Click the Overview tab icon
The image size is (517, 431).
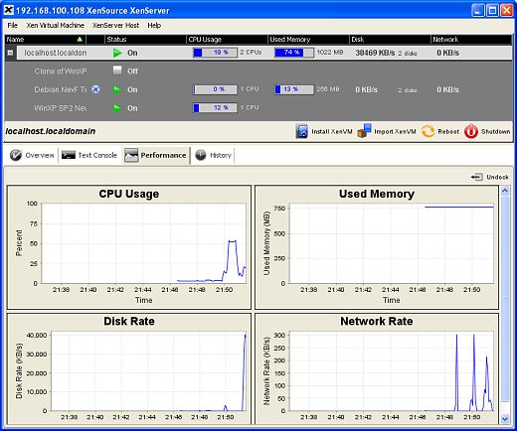click(16, 155)
